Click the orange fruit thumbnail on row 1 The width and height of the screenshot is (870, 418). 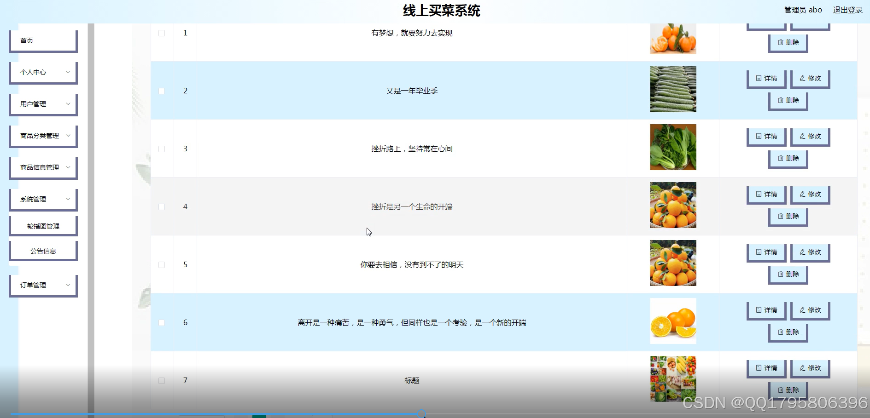(673, 39)
